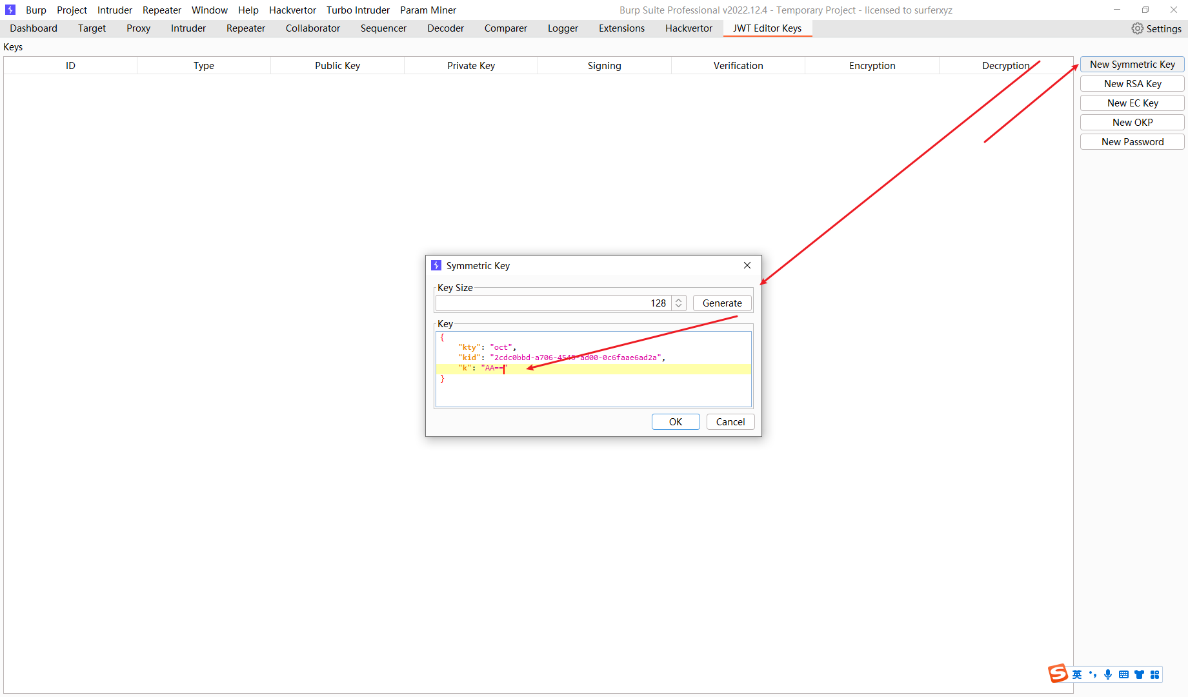Switch to the Extensions tab
The width and height of the screenshot is (1188, 697).
click(621, 28)
